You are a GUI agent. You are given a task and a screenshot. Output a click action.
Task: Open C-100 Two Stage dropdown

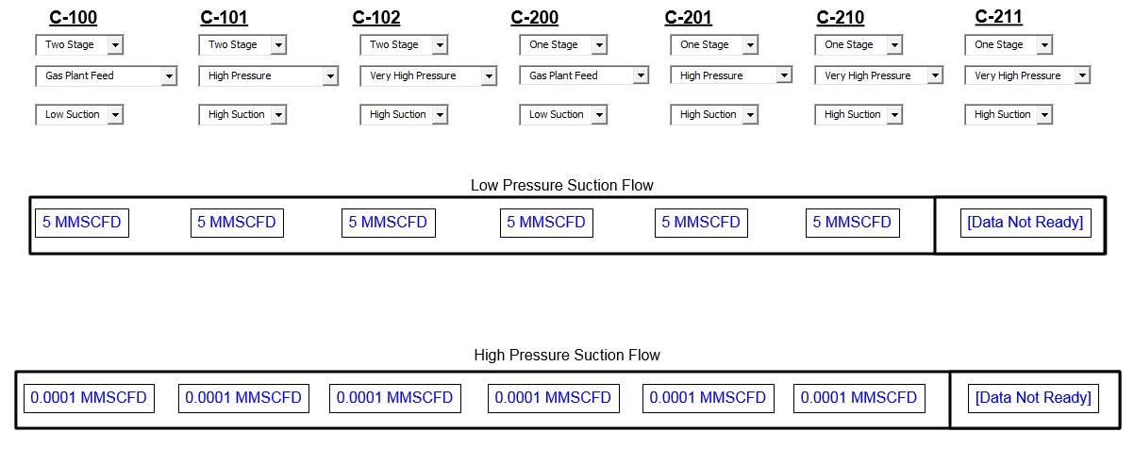[79, 45]
